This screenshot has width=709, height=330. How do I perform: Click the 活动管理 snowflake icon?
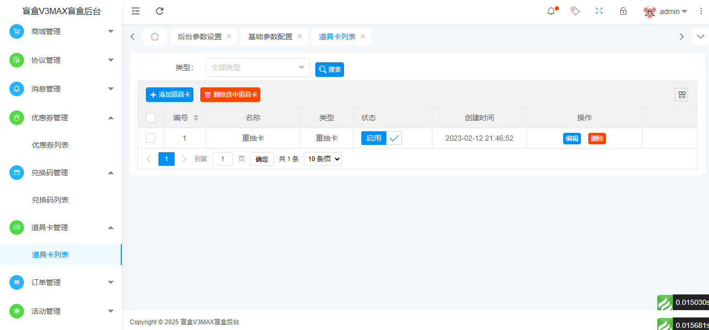[x=17, y=311]
